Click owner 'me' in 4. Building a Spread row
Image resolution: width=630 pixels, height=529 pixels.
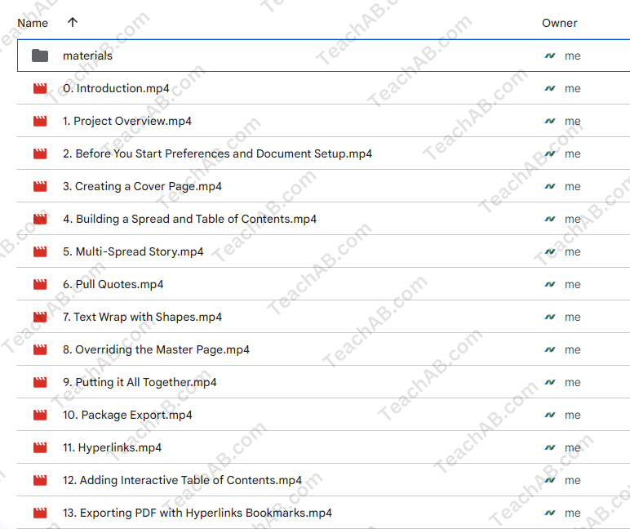click(x=573, y=220)
